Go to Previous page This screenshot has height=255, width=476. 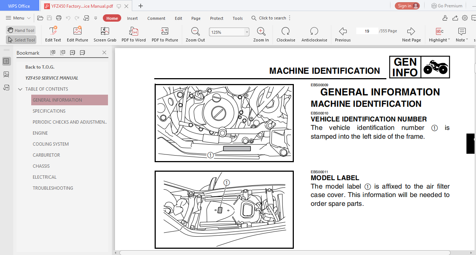click(x=343, y=34)
